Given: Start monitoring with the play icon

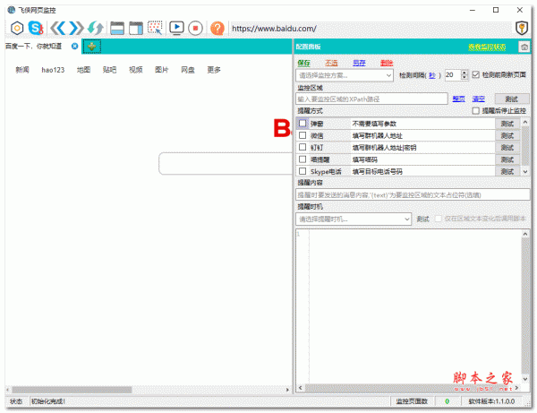Looking at the screenshot, I should [176, 28].
